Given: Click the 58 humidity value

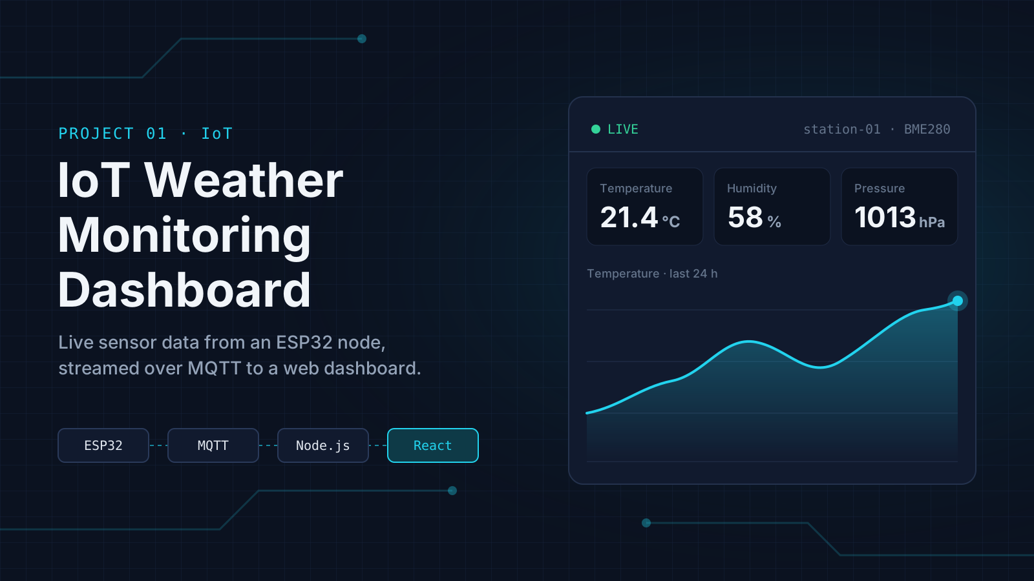Looking at the screenshot, I should [746, 218].
